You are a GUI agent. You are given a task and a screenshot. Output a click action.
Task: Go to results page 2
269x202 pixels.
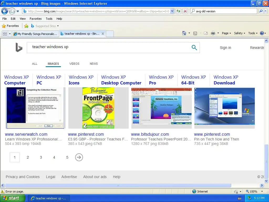28,157
